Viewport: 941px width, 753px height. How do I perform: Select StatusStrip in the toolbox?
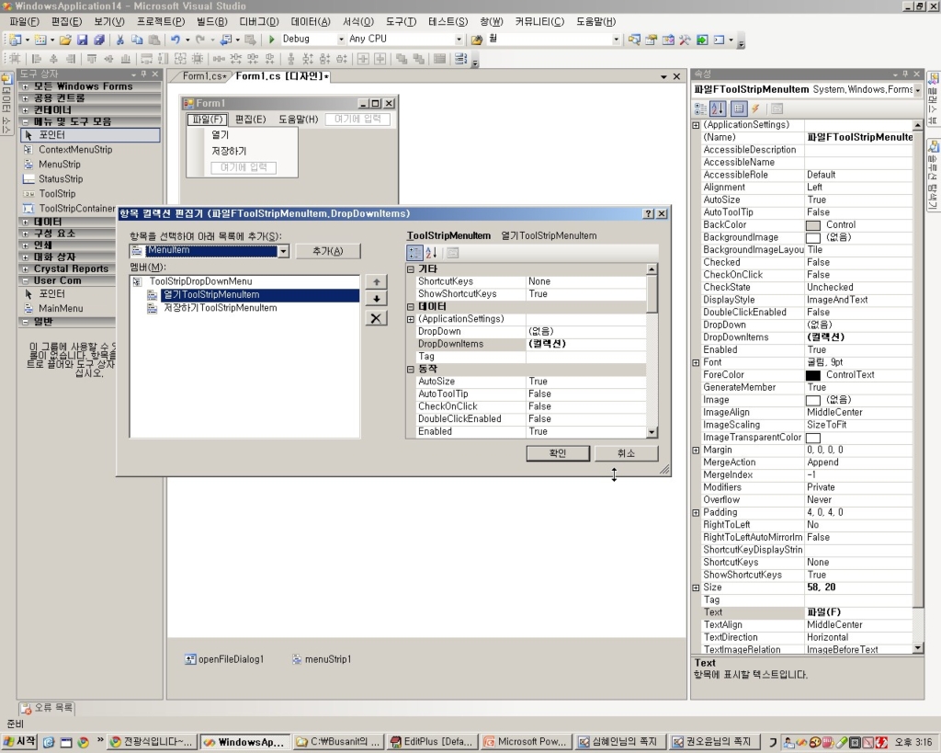(x=61, y=179)
